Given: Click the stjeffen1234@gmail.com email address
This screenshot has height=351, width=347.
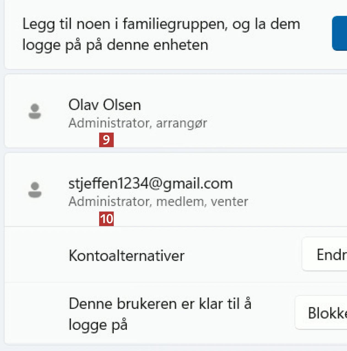Looking at the screenshot, I should [150, 183].
